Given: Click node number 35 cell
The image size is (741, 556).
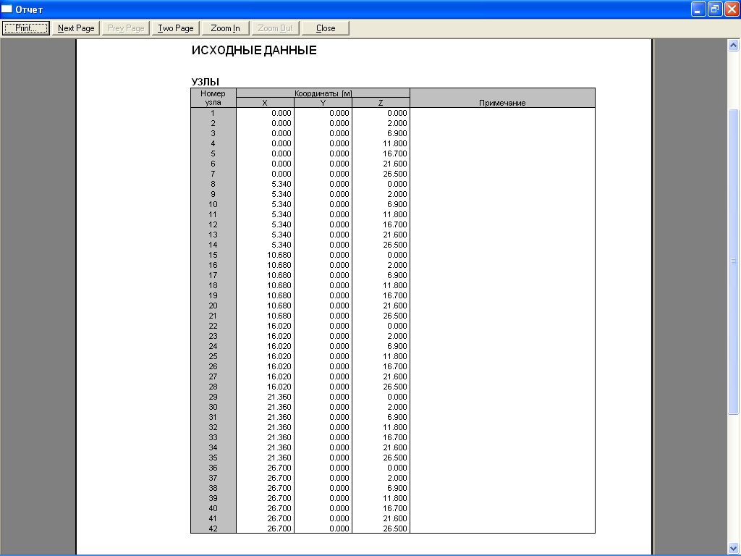Looking at the screenshot, I should 213,458.
